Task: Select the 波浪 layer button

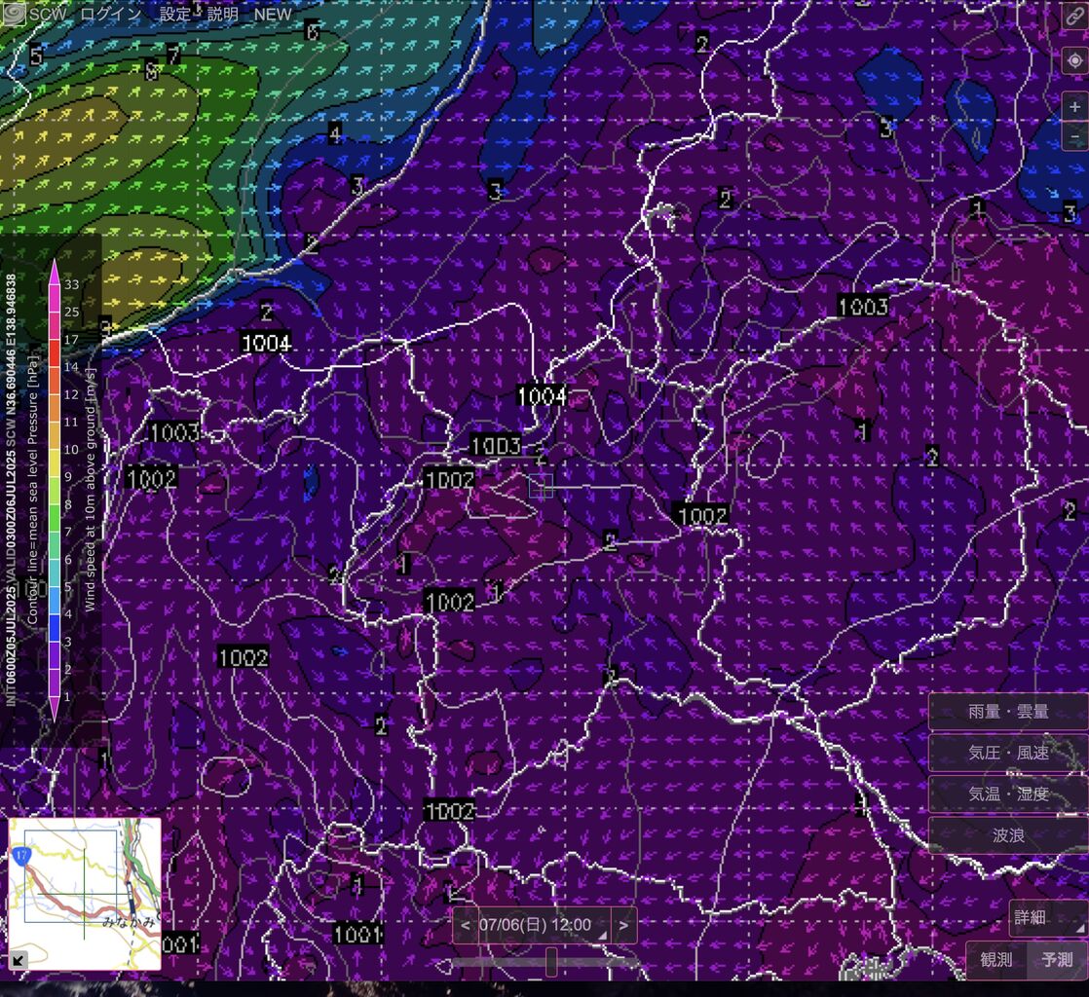Action: 1008,835
